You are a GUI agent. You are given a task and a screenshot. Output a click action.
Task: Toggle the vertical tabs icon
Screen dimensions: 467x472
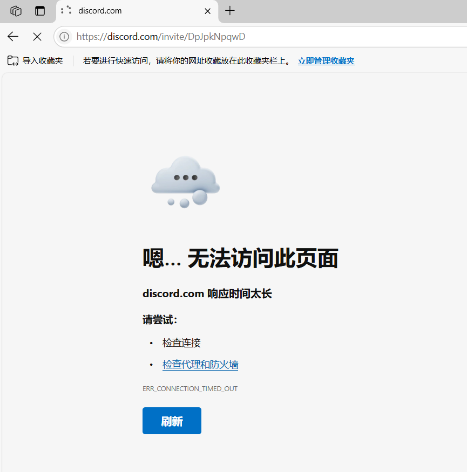40,11
